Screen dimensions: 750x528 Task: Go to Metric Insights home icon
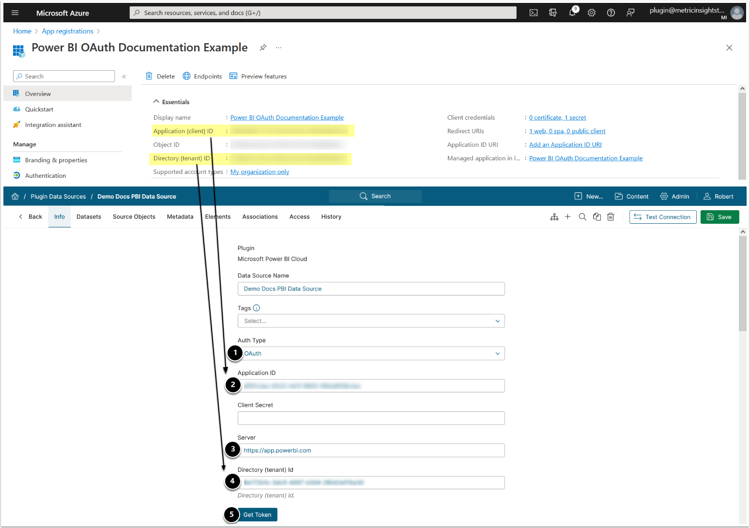tap(15, 196)
